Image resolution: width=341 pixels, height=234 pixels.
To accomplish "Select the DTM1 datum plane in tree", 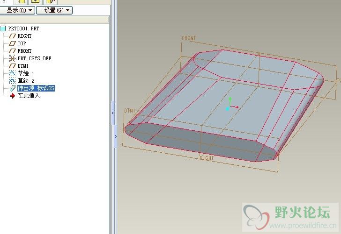I will (x=23, y=66).
